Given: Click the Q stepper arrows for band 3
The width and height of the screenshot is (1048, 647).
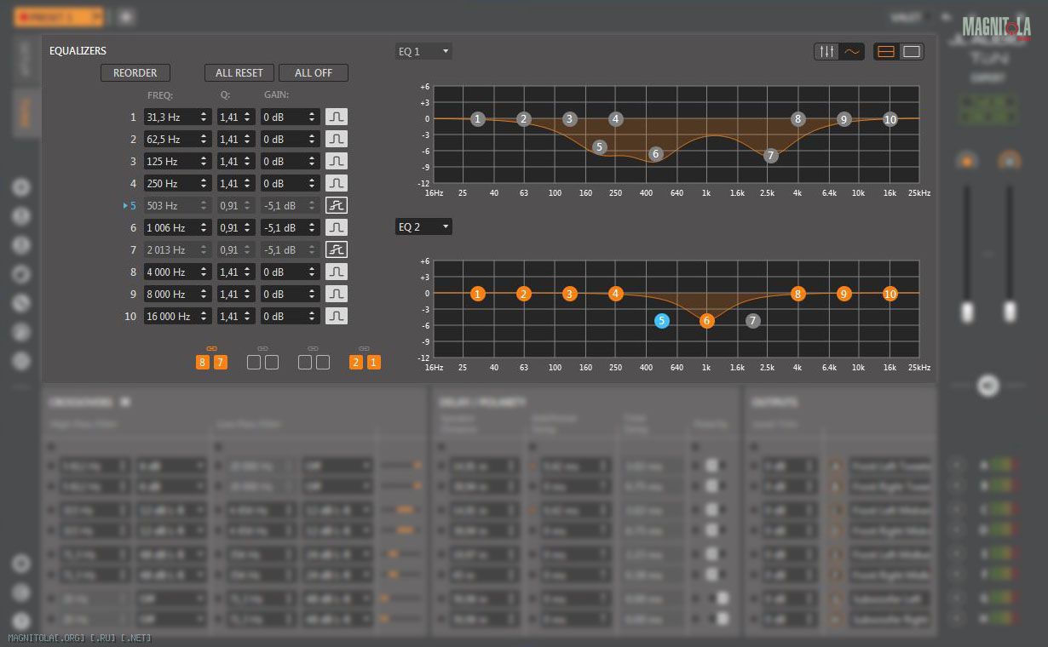Looking at the screenshot, I should [x=247, y=161].
